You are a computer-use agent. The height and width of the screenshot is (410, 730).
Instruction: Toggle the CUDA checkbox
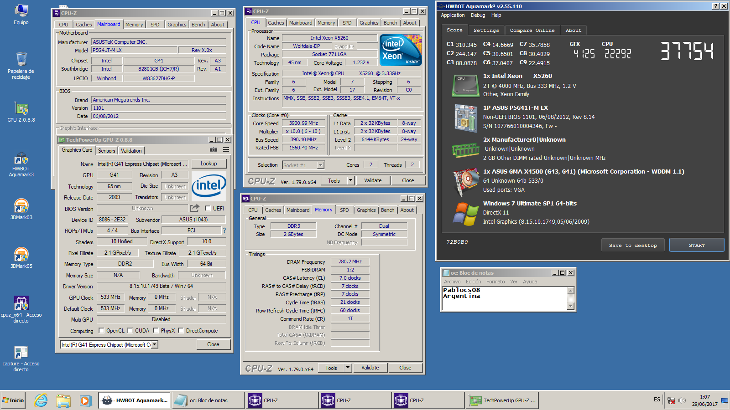(x=130, y=330)
